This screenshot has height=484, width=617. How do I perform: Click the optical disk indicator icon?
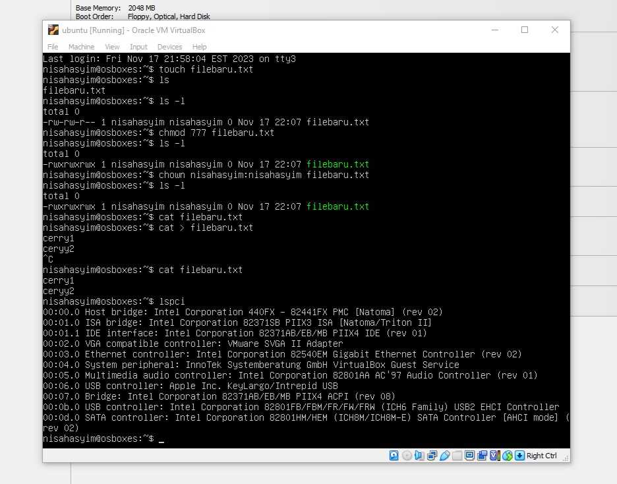pos(407,456)
